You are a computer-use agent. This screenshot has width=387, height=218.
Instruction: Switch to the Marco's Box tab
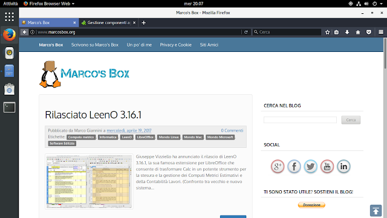tap(49, 23)
